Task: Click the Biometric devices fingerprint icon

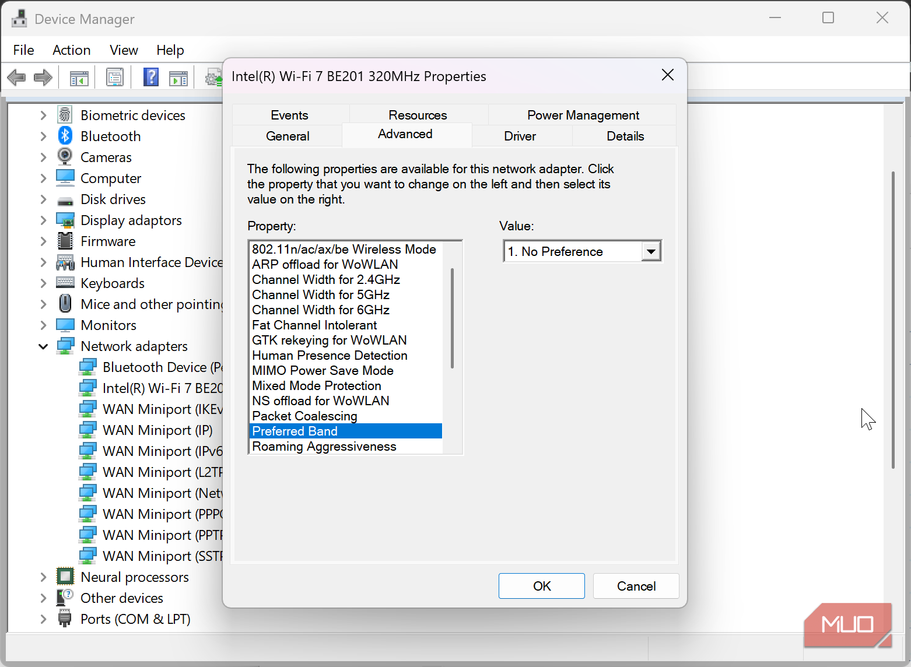Action: pos(65,115)
